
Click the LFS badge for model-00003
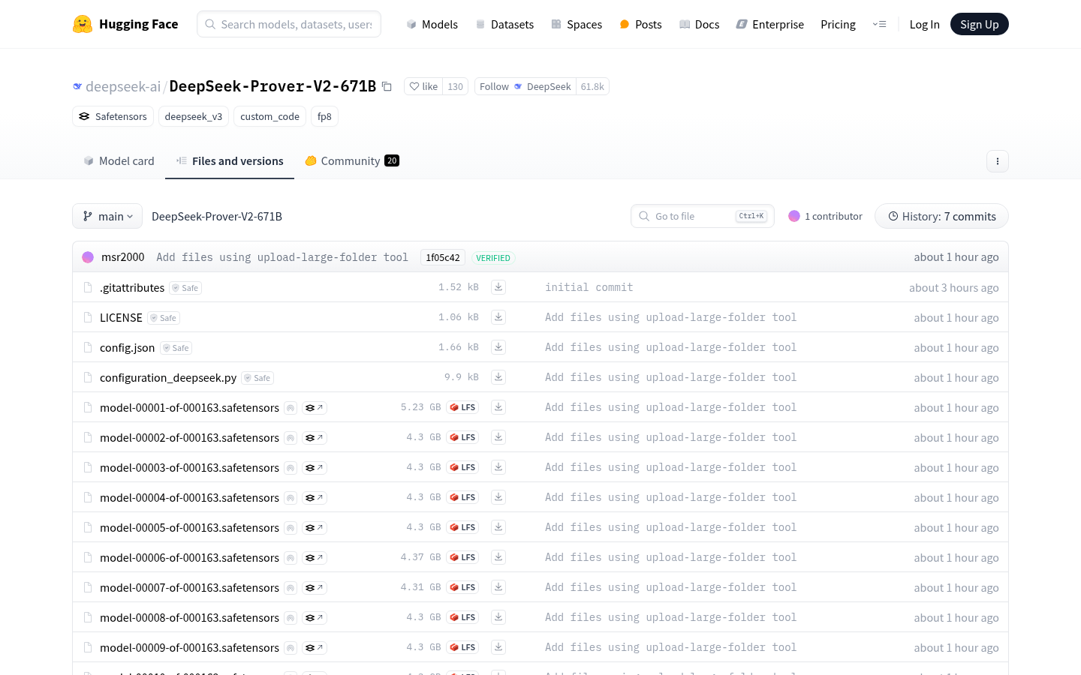pos(462,467)
